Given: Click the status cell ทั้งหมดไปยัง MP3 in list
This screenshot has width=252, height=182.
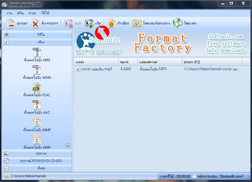Looking at the screenshot, I should [153, 69].
